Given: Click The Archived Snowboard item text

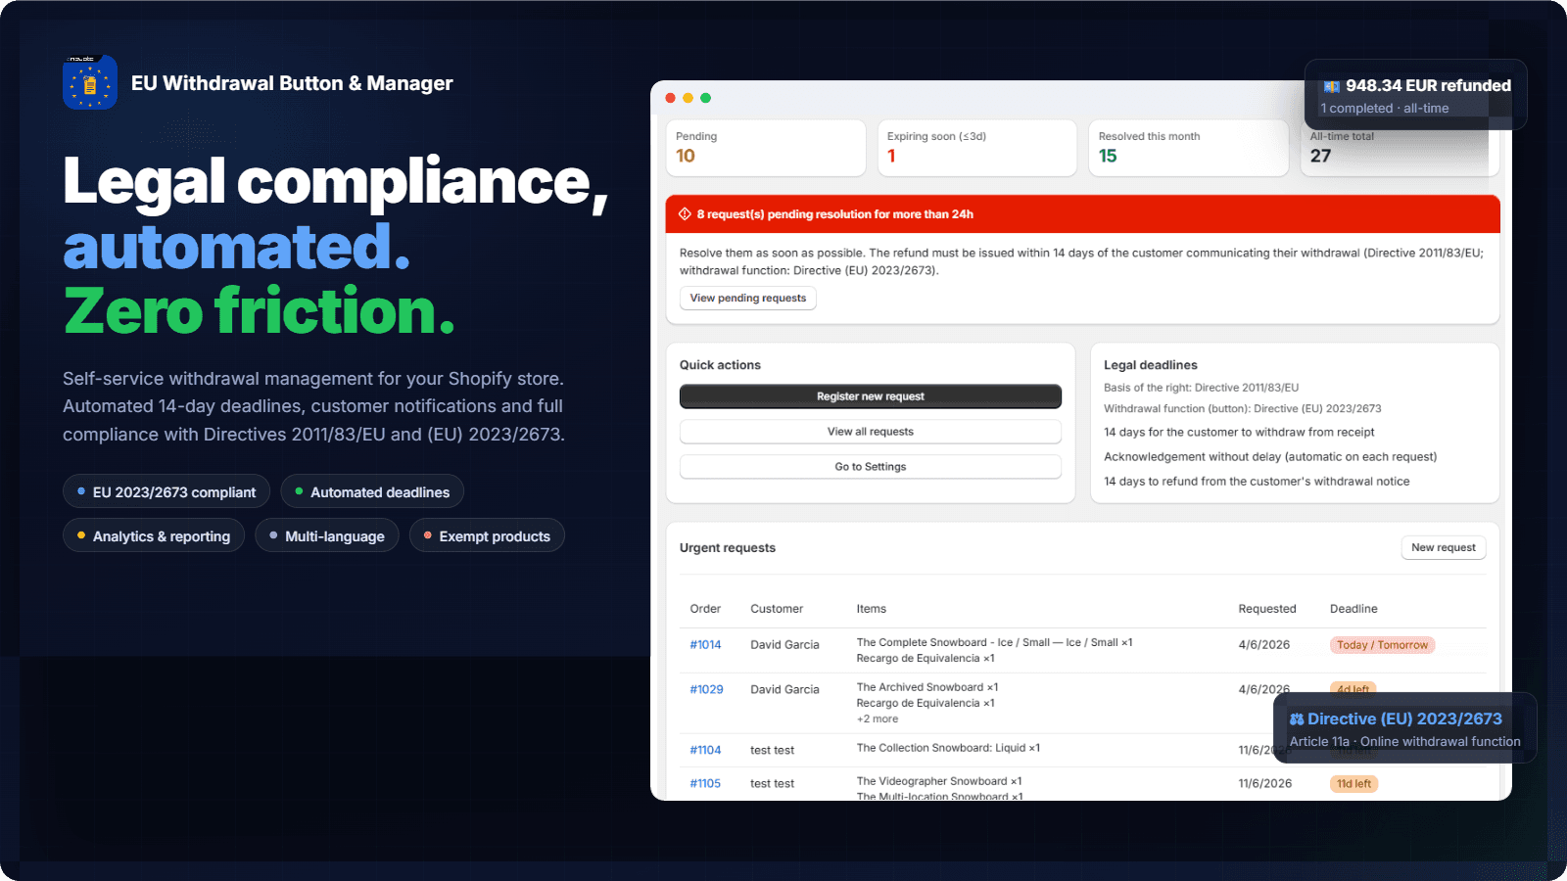Looking at the screenshot, I should pyautogui.click(x=927, y=688).
